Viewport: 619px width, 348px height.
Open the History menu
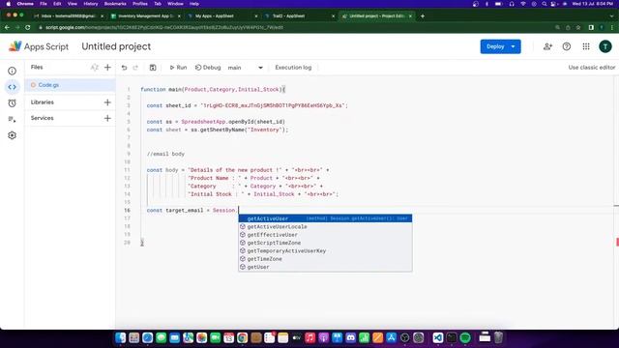click(90, 4)
